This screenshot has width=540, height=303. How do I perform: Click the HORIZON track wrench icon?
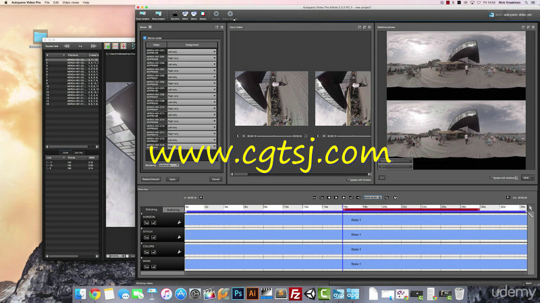[x=179, y=223]
